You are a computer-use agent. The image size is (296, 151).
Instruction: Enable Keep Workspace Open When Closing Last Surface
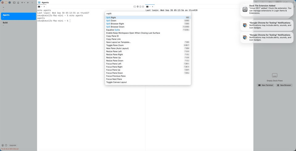point(148,33)
